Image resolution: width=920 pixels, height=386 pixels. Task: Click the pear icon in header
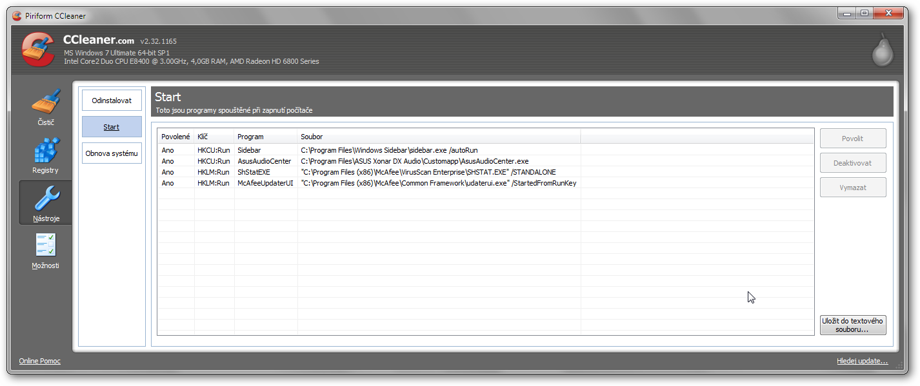(x=882, y=50)
